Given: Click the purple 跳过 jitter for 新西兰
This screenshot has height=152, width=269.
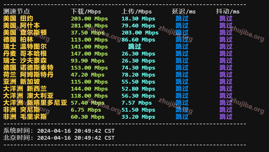Looking at the screenshot, I should (x=226, y=89).
